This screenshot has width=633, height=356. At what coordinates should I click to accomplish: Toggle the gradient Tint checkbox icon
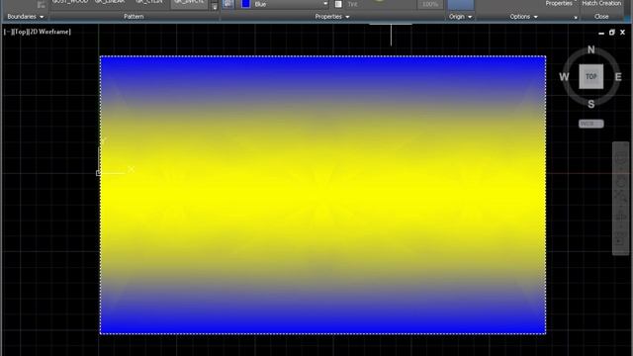[338, 4]
